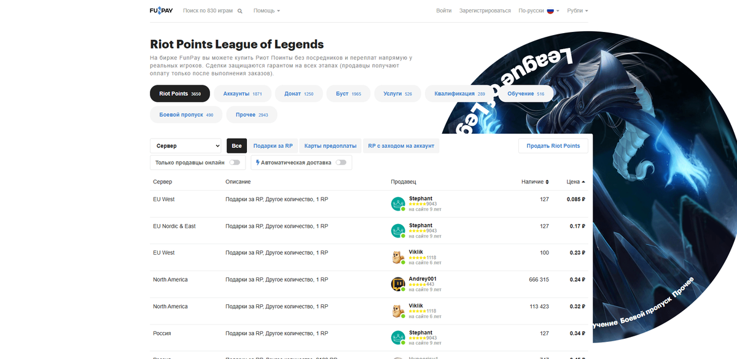Open the Рубли currency dropdown
Viewport: 737px width, 359px height.
577,11
